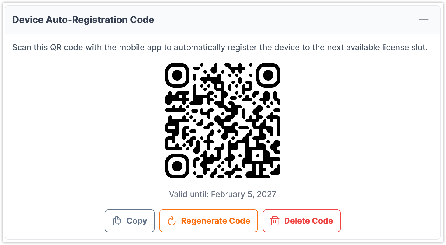Click the "February 5, 2027" expiry date
This screenshot has height=245, width=446.
click(243, 194)
